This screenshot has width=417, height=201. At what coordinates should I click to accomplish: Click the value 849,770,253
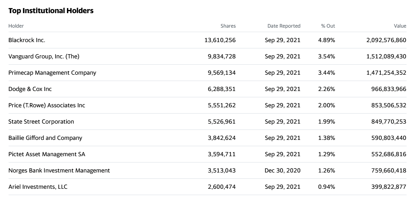pyautogui.click(x=389, y=122)
